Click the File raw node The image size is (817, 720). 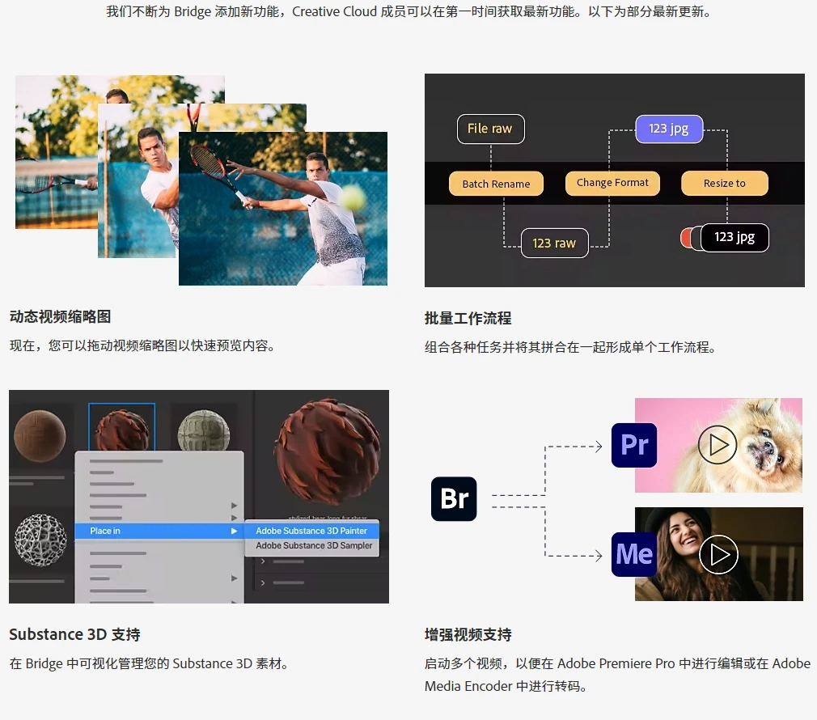[x=489, y=129]
